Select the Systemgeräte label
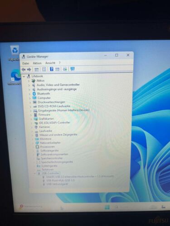This screenshot has width=170, height=226. [x=49, y=166]
